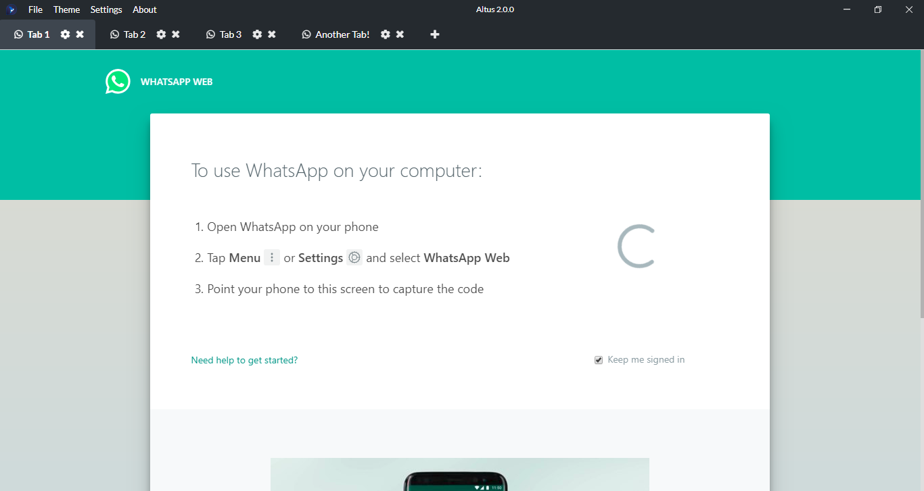Click the Altus 2.0.0 window title
Screen dimensions: 924x491
point(495,9)
